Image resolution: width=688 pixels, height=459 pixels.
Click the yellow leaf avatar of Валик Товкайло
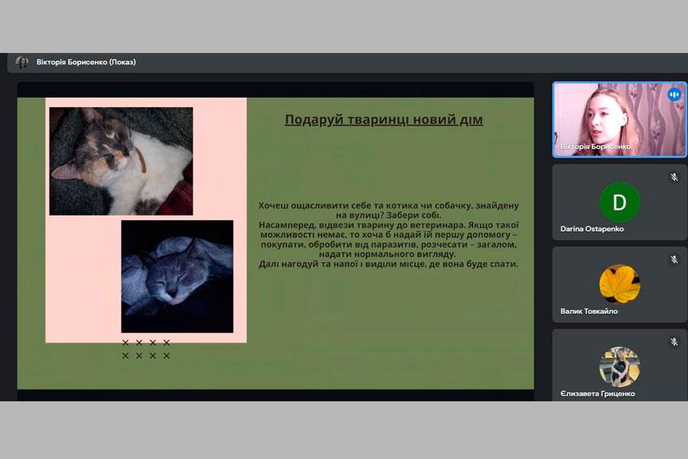[619, 284]
